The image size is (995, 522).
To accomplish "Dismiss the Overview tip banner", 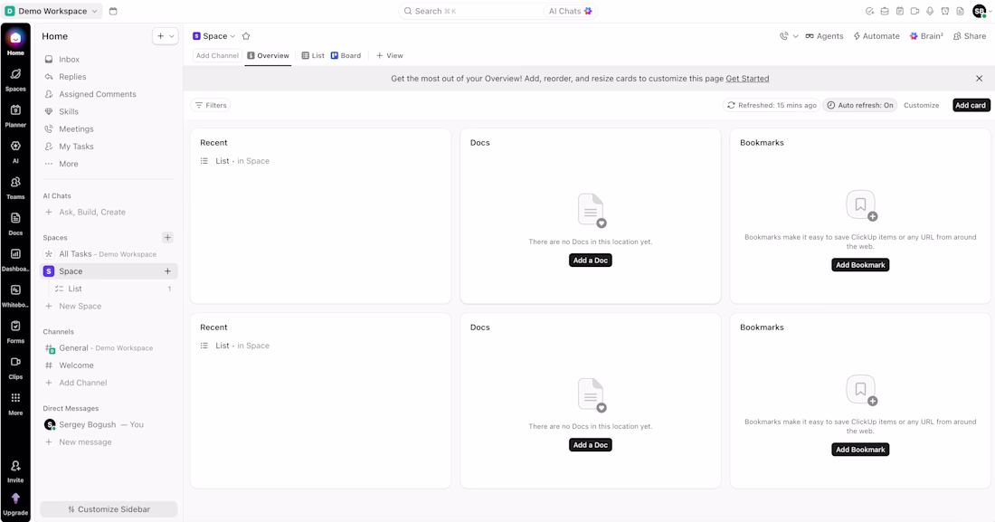I will [x=979, y=79].
